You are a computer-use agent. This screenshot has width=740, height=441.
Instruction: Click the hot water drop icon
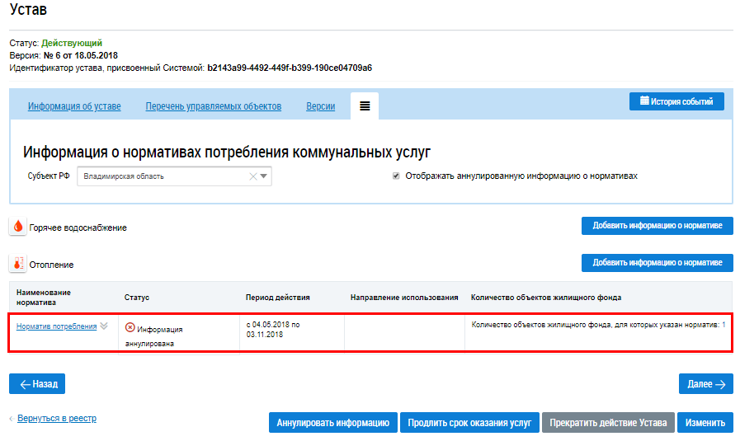coord(18,227)
